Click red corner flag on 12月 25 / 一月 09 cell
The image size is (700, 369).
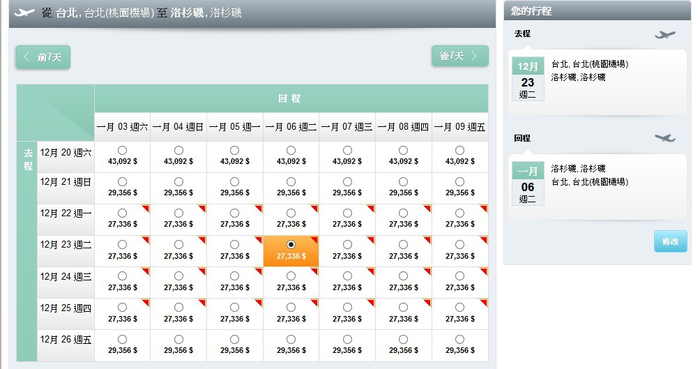point(484,303)
